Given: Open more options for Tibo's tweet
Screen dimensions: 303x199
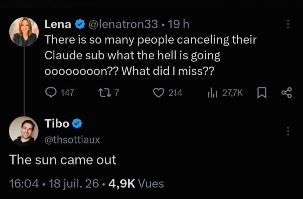Looking at the screenshot, I should (288, 131).
